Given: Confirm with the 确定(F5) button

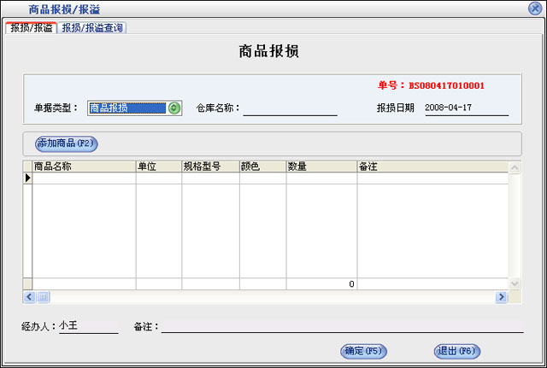Looking at the screenshot, I should pyautogui.click(x=363, y=351).
